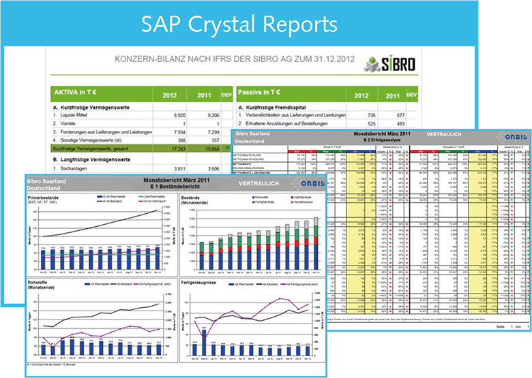Viewport: 532px width, 378px height.
Task: Click the 'Bestände (Monatsende)' chart title
Action: (x=194, y=200)
